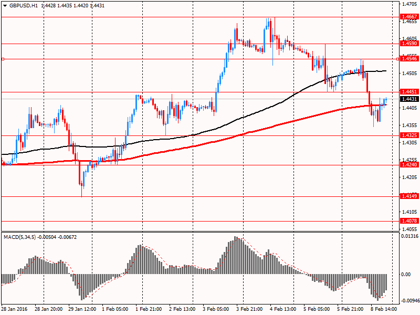Grab the left handle of the 1.4546 line

pos(3,59)
